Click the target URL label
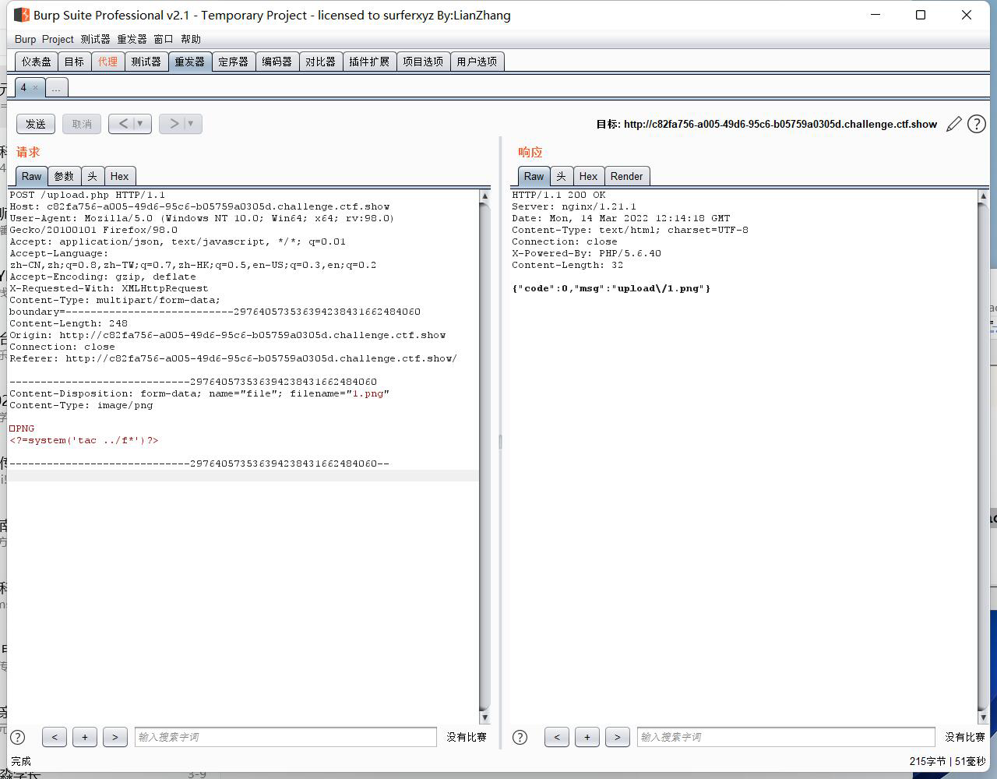997x779 pixels. point(766,125)
